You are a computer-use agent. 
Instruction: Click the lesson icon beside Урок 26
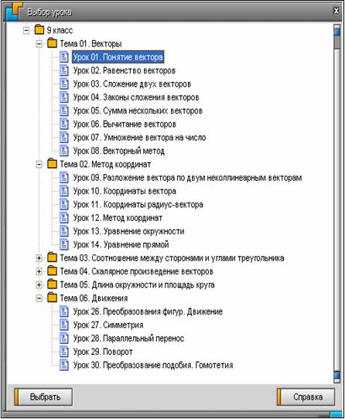(64, 312)
